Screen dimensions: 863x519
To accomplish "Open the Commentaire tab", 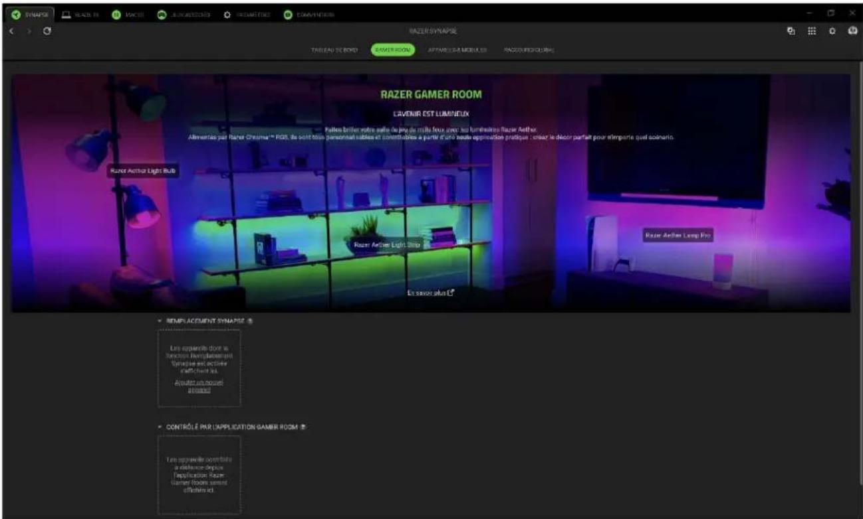I will pos(308,14).
